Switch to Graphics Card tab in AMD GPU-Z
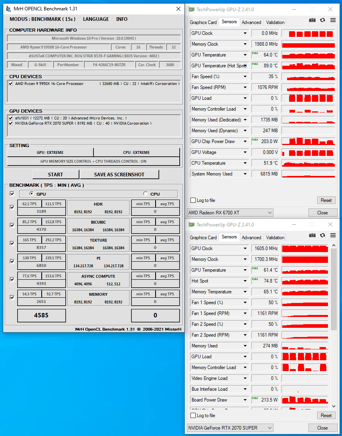Image resolution: width=342 pixels, height=436 pixels. tap(203, 22)
